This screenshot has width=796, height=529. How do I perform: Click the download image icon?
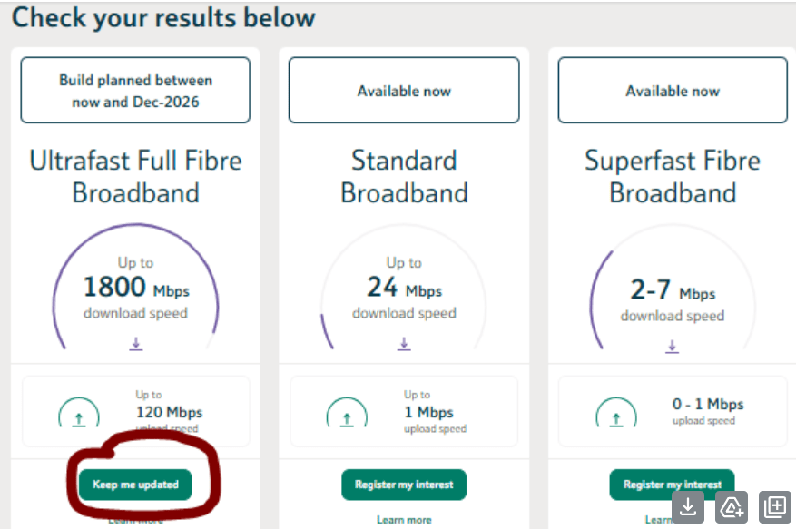pos(689,507)
